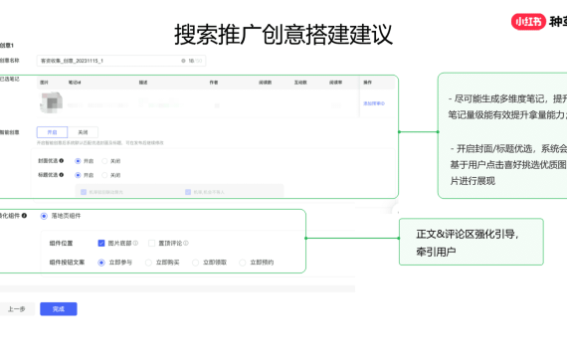Click the blue 完成 button

coord(59,309)
